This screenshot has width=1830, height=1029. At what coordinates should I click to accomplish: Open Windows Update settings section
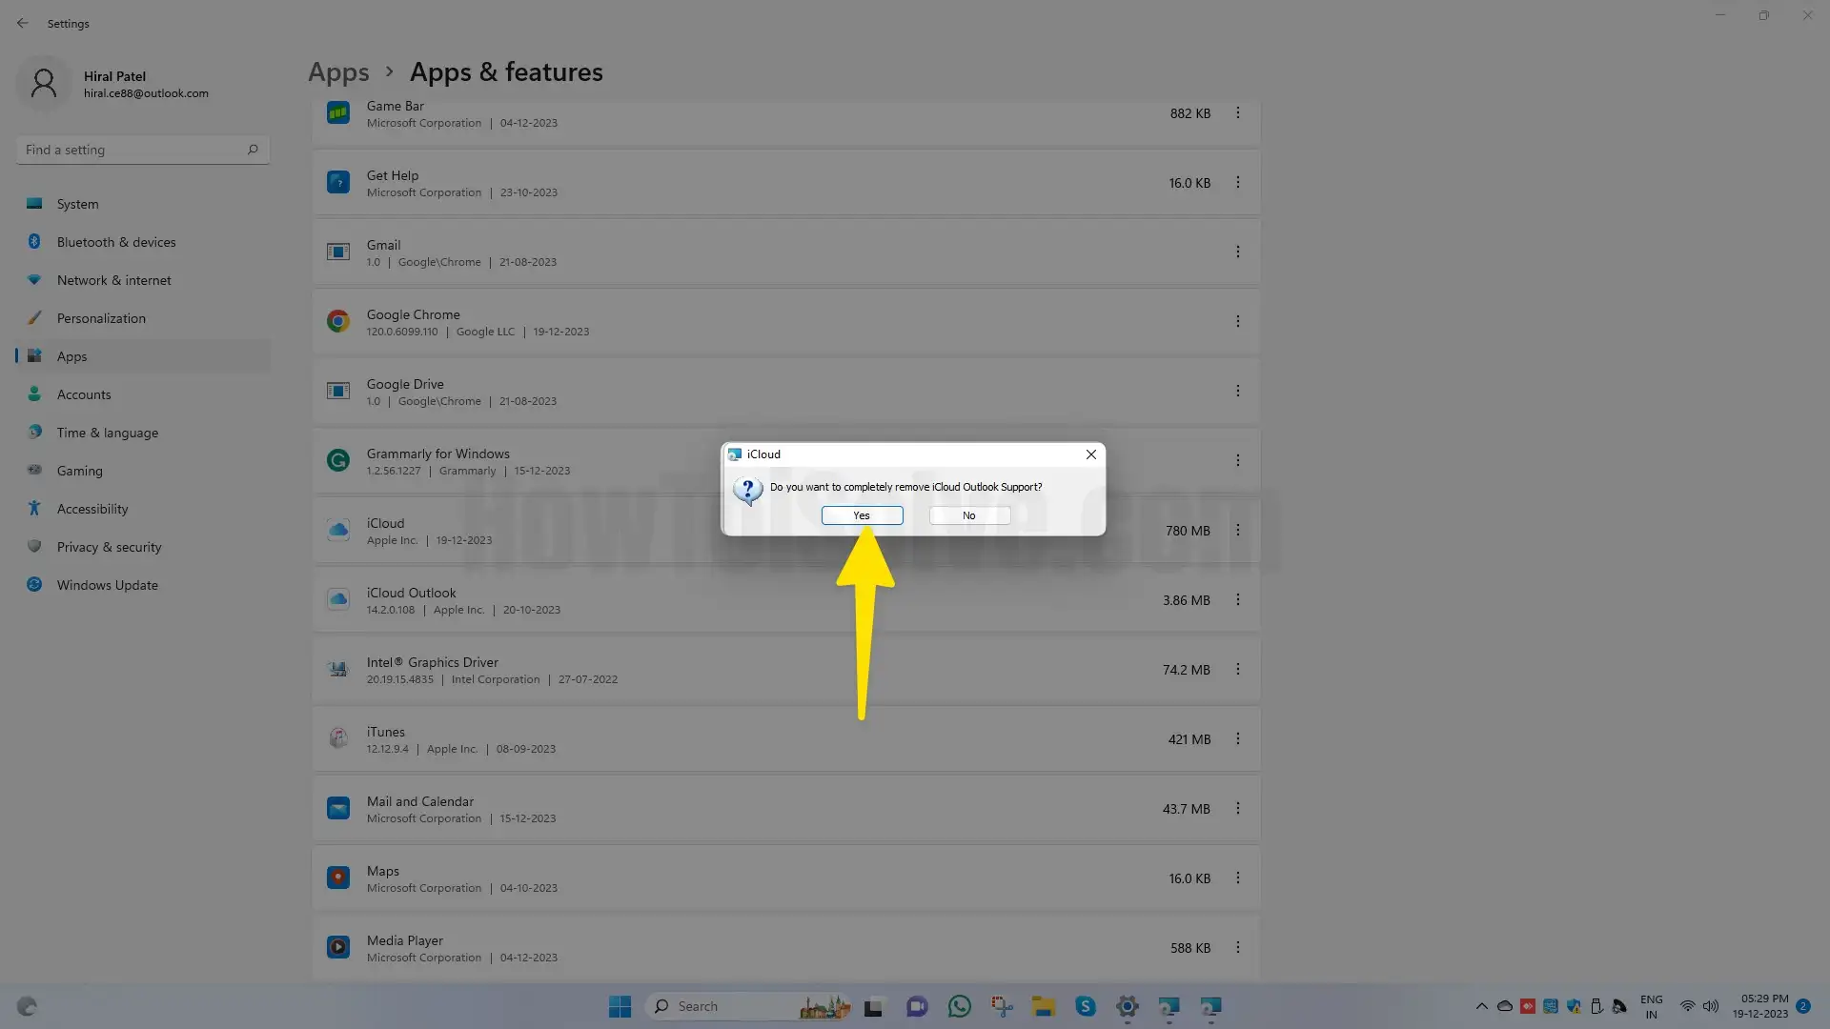click(107, 585)
